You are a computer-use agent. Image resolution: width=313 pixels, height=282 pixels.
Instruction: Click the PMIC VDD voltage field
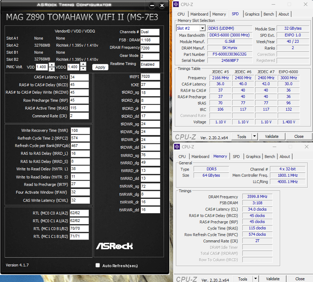click(x=42, y=67)
